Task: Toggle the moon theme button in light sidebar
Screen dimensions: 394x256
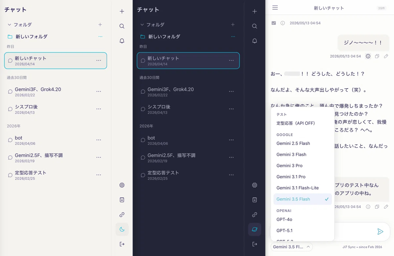Action: pyautogui.click(x=122, y=229)
